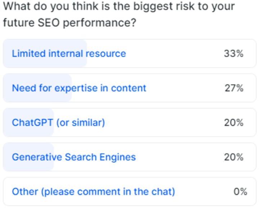Click the shaded fill of ChatGPT's bar
This screenshot has width=259, height=208.
[x=28, y=123]
